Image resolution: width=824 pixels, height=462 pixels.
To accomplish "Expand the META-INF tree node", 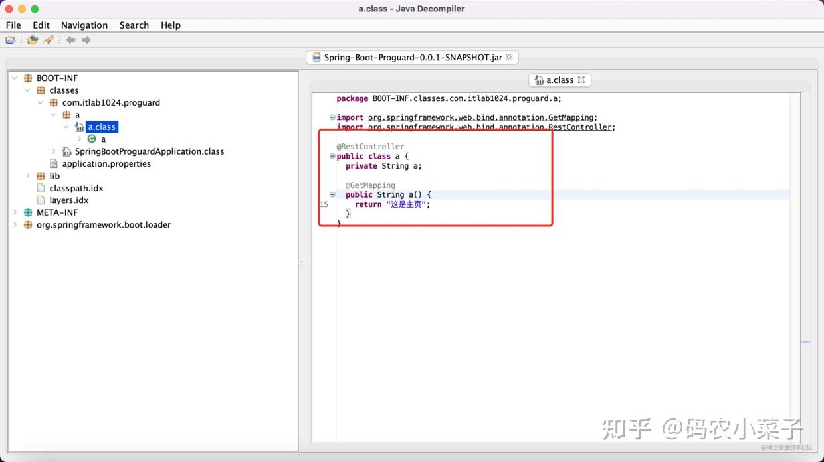I will click(15, 212).
